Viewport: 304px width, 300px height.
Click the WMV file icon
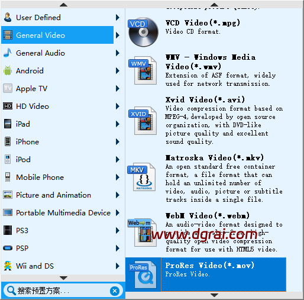(143, 70)
